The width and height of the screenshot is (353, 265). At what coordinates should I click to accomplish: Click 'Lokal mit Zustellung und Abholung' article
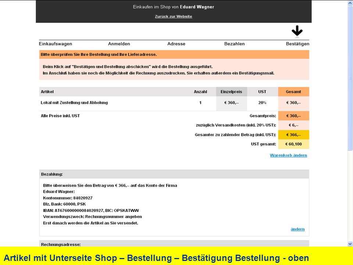tap(74, 103)
